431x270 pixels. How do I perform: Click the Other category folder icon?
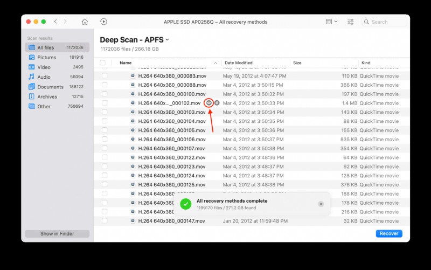(32, 106)
